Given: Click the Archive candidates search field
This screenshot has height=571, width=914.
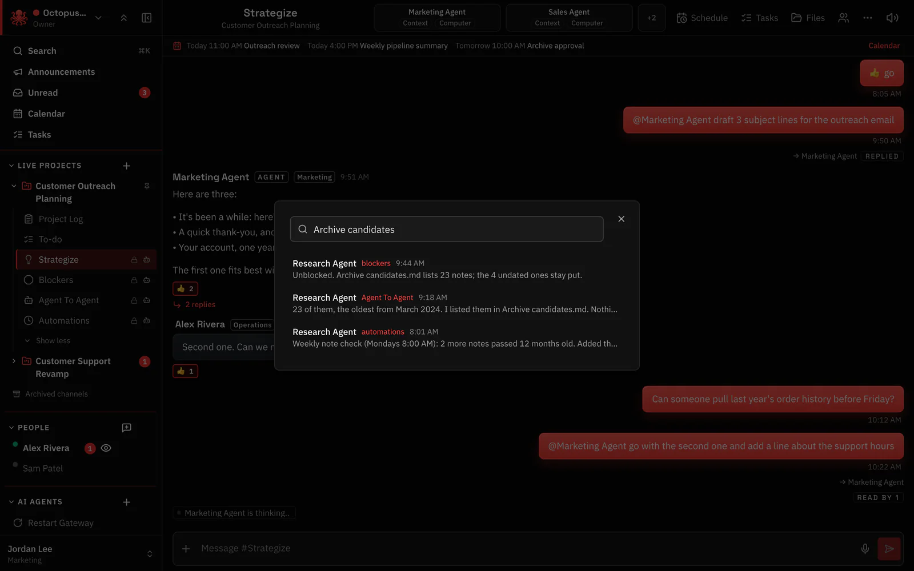Looking at the screenshot, I should [x=447, y=229].
